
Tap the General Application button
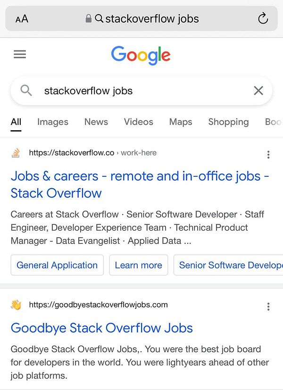57,265
